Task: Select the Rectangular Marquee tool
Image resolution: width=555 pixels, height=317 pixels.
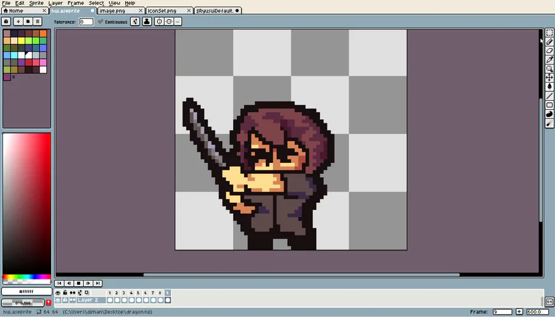Action: tap(549, 33)
